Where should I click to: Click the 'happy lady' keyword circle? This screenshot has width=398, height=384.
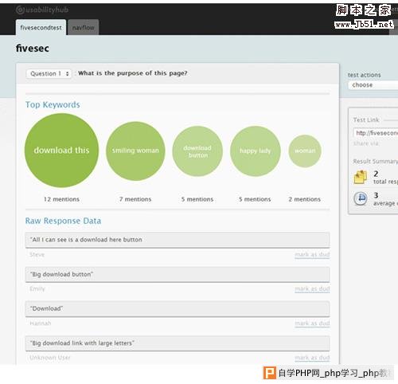(x=256, y=151)
